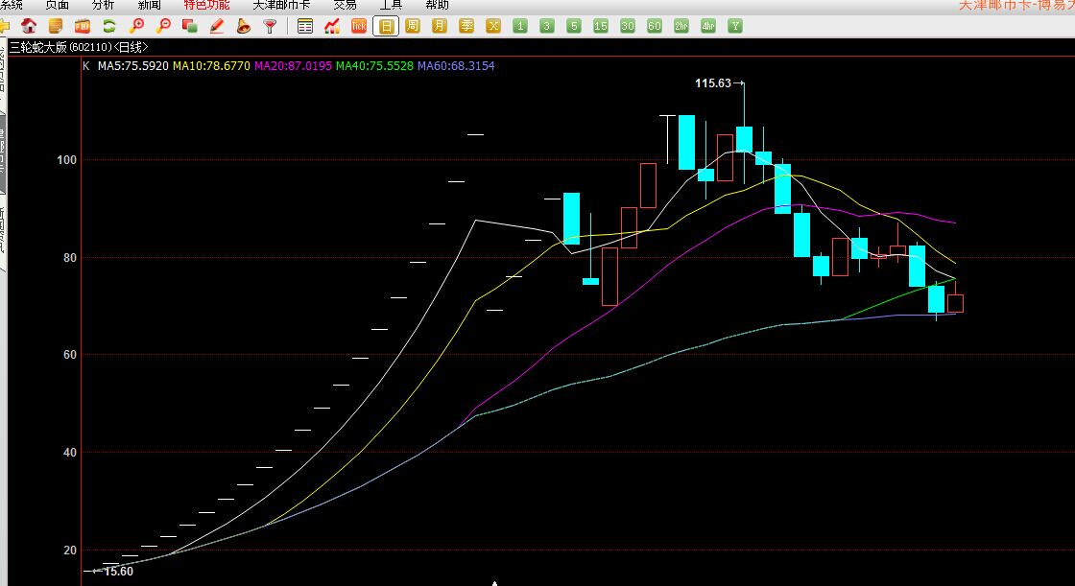This screenshot has width=1075, height=586.
Task: Open the 帮助 menu
Action: click(437, 5)
